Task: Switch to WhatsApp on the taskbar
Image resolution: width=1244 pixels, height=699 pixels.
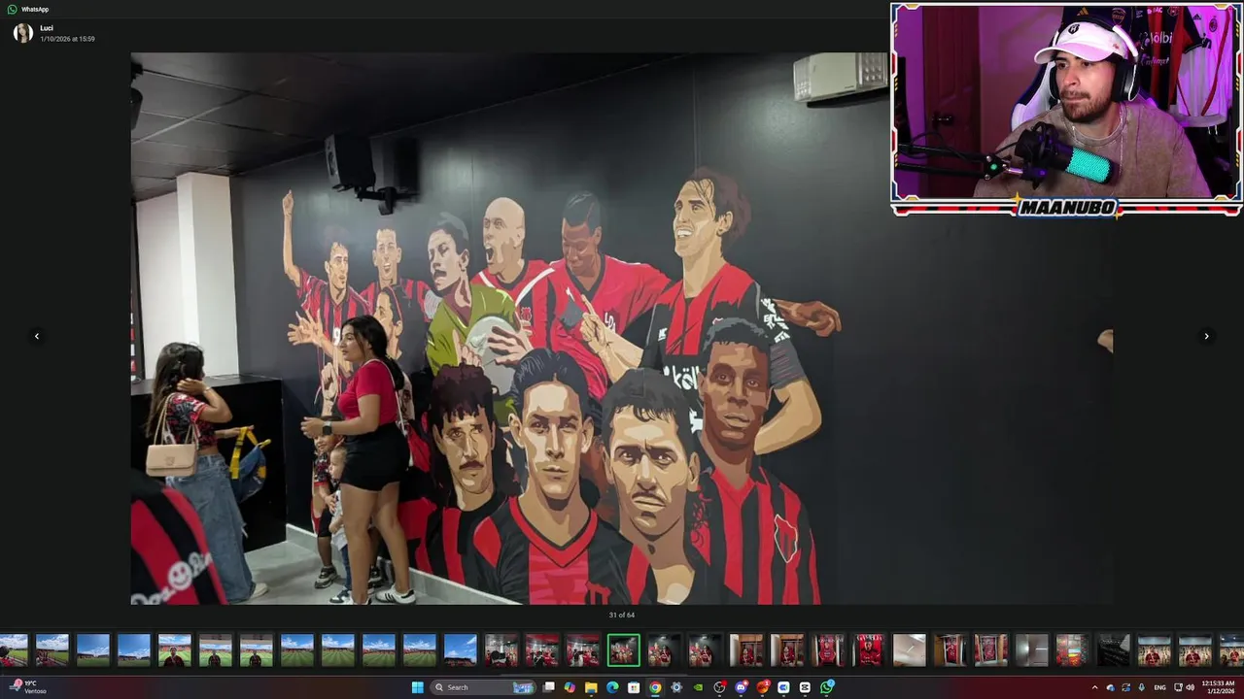Action: (x=826, y=687)
